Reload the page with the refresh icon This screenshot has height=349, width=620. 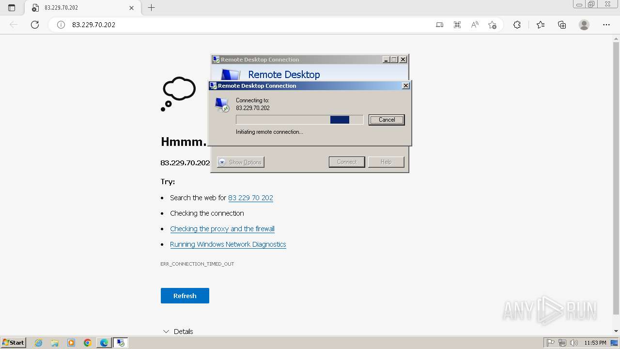(x=35, y=25)
